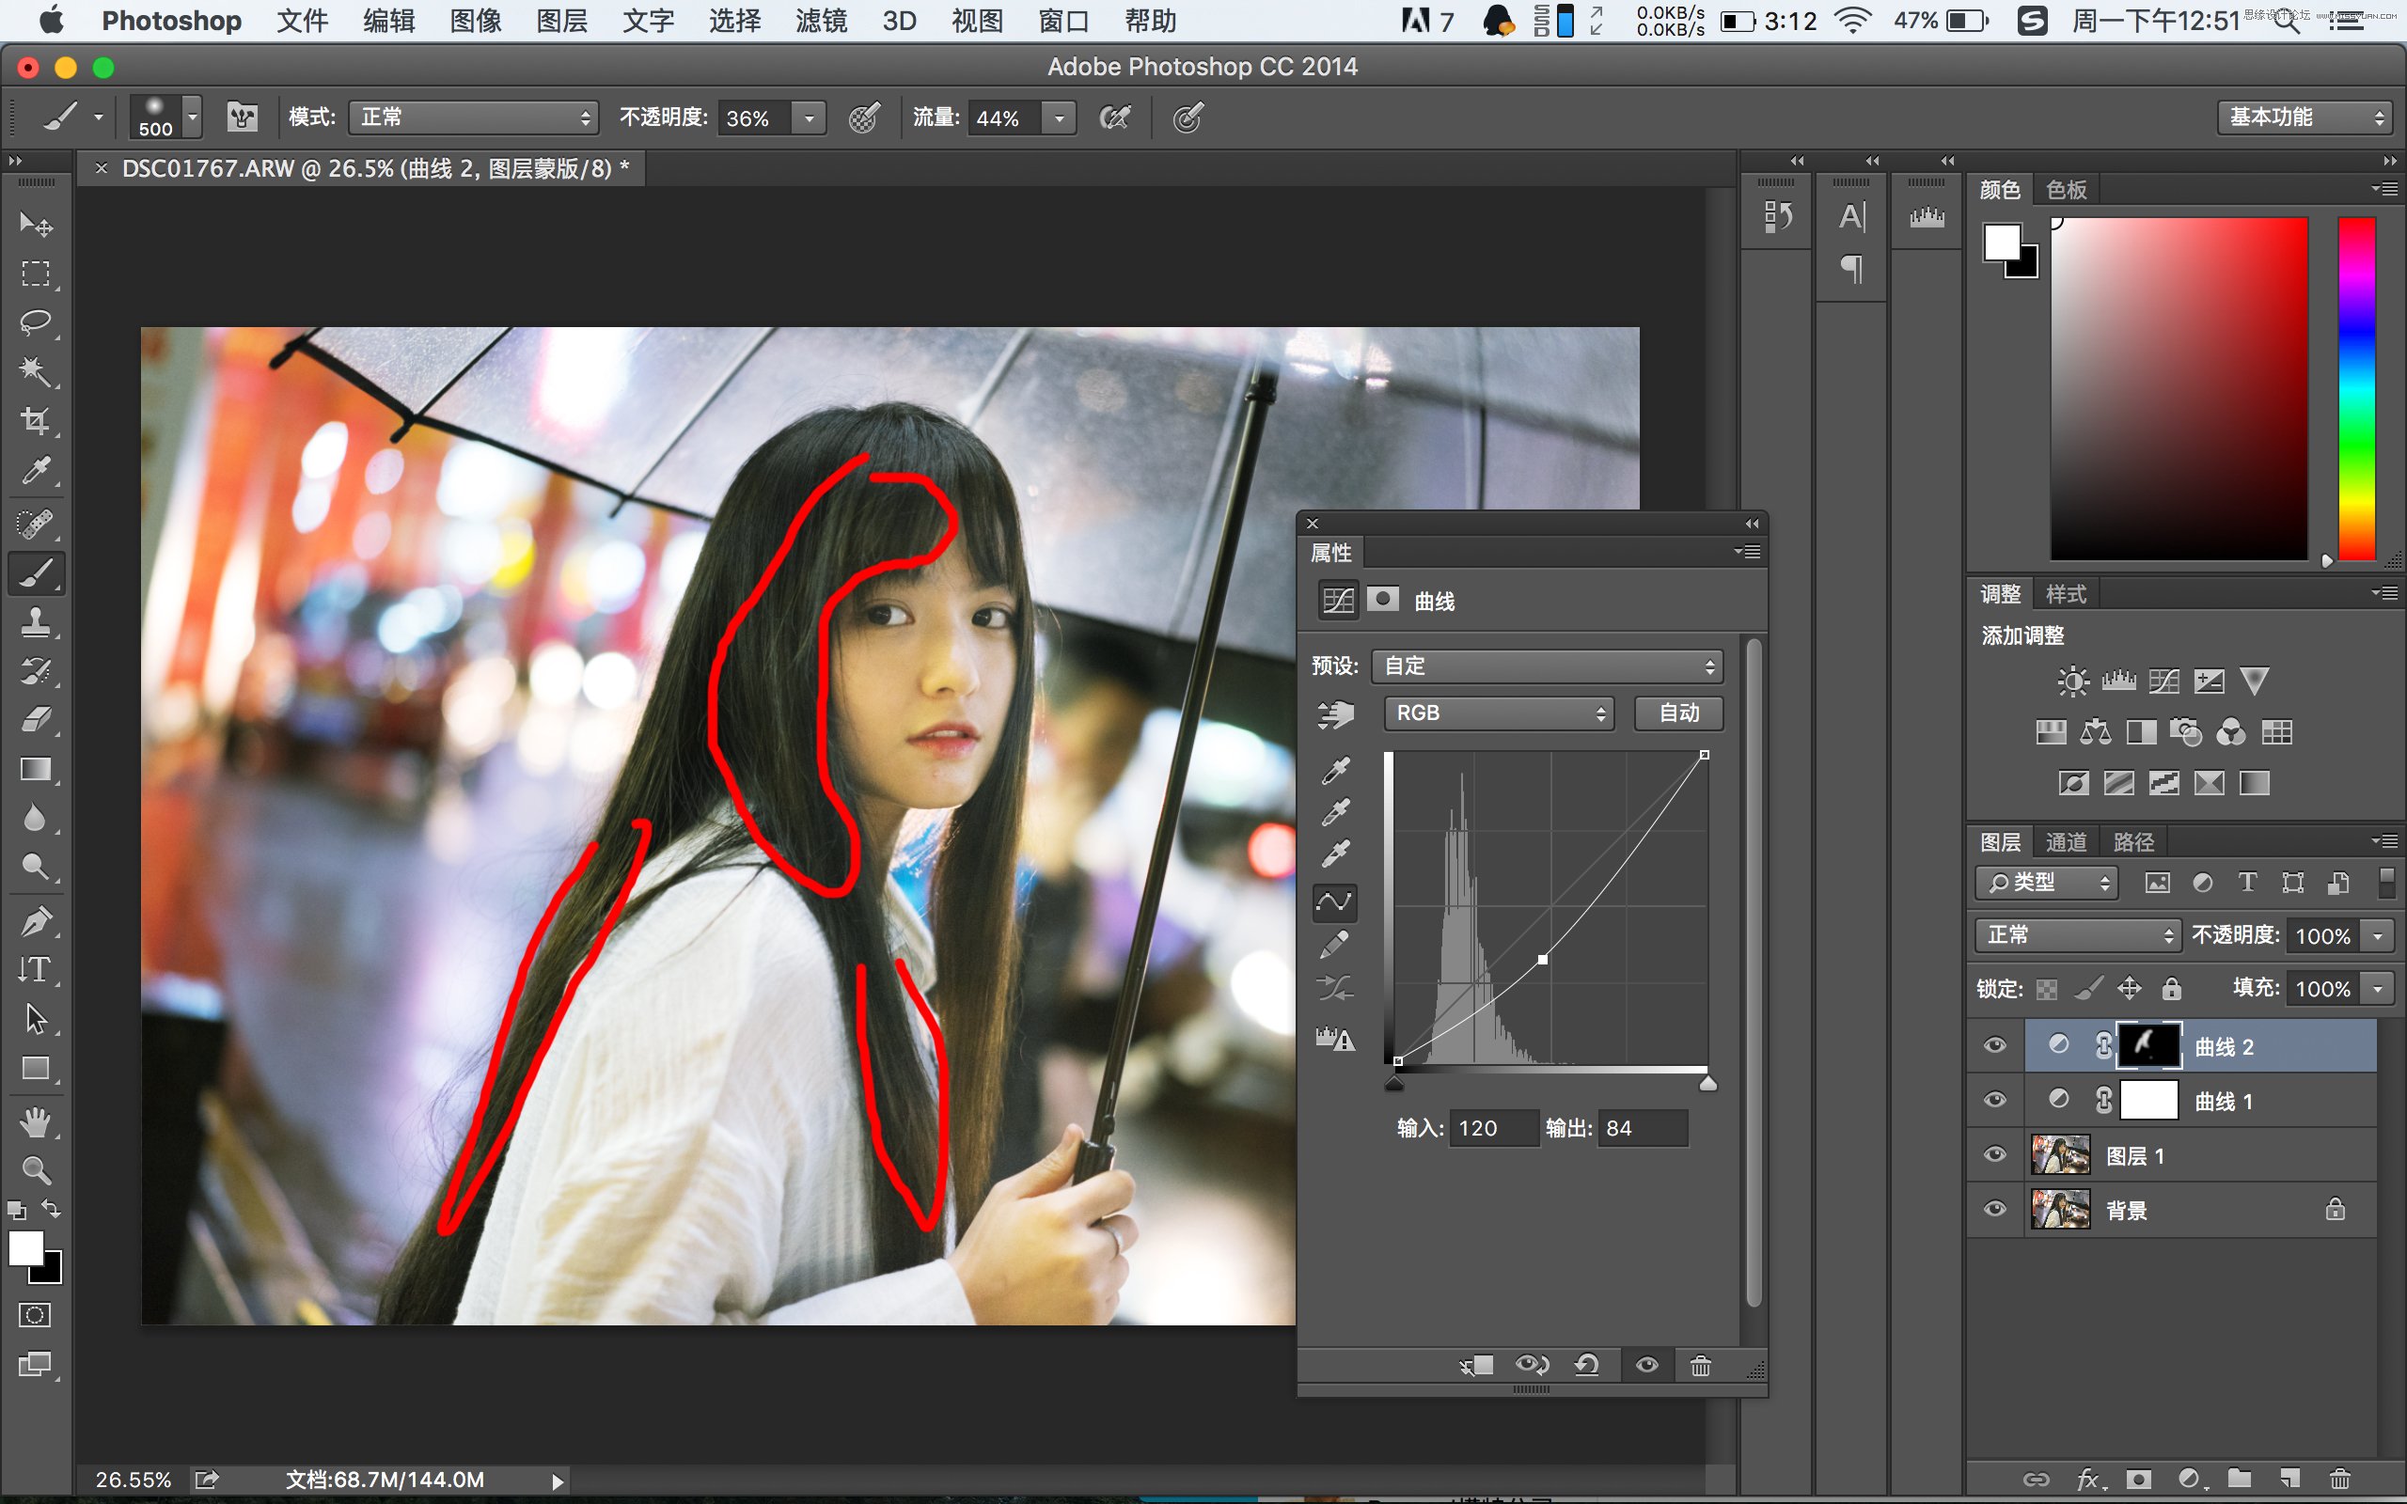The width and height of the screenshot is (2407, 1504).
Task: Click the Auto button in Curves panel
Action: (x=1674, y=713)
